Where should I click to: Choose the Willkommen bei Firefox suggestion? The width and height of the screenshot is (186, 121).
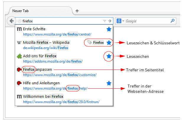[43, 96]
